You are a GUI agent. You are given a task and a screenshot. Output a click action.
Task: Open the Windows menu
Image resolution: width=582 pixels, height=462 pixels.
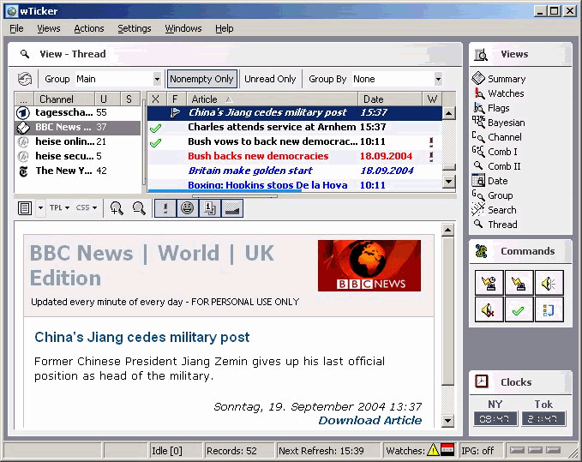click(183, 28)
